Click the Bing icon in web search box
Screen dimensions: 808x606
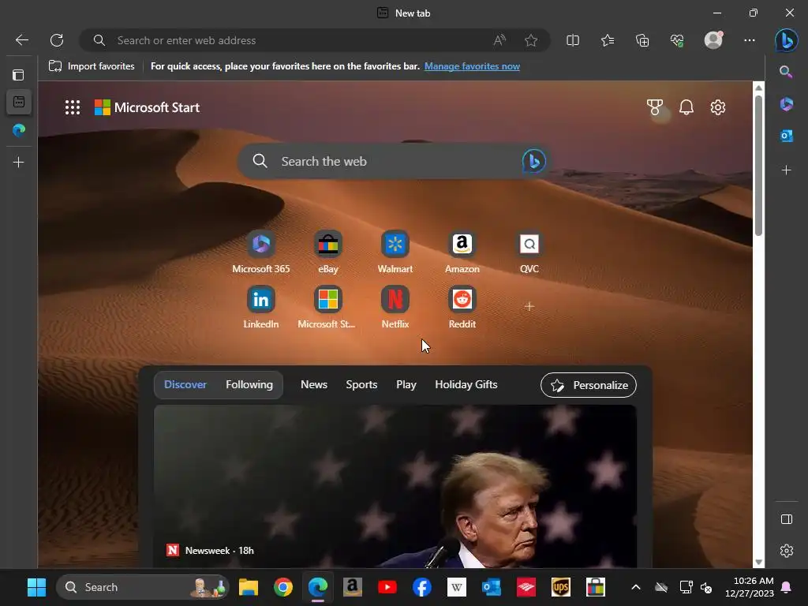pos(534,161)
